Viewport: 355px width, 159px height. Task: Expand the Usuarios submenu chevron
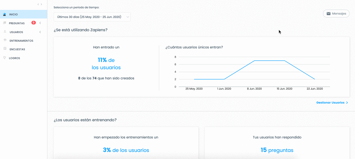[x=40, y=32]
